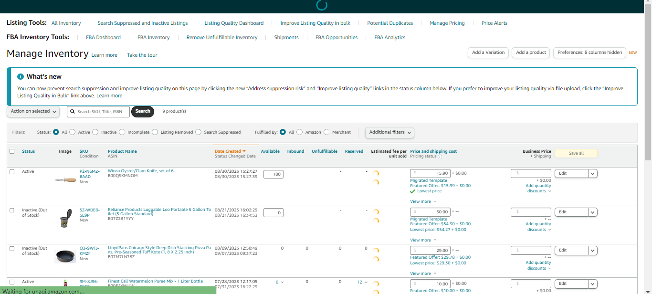Choose the Search Suppressed status filter
This screenshot has width=652, height=294.
tap(198, 132)
